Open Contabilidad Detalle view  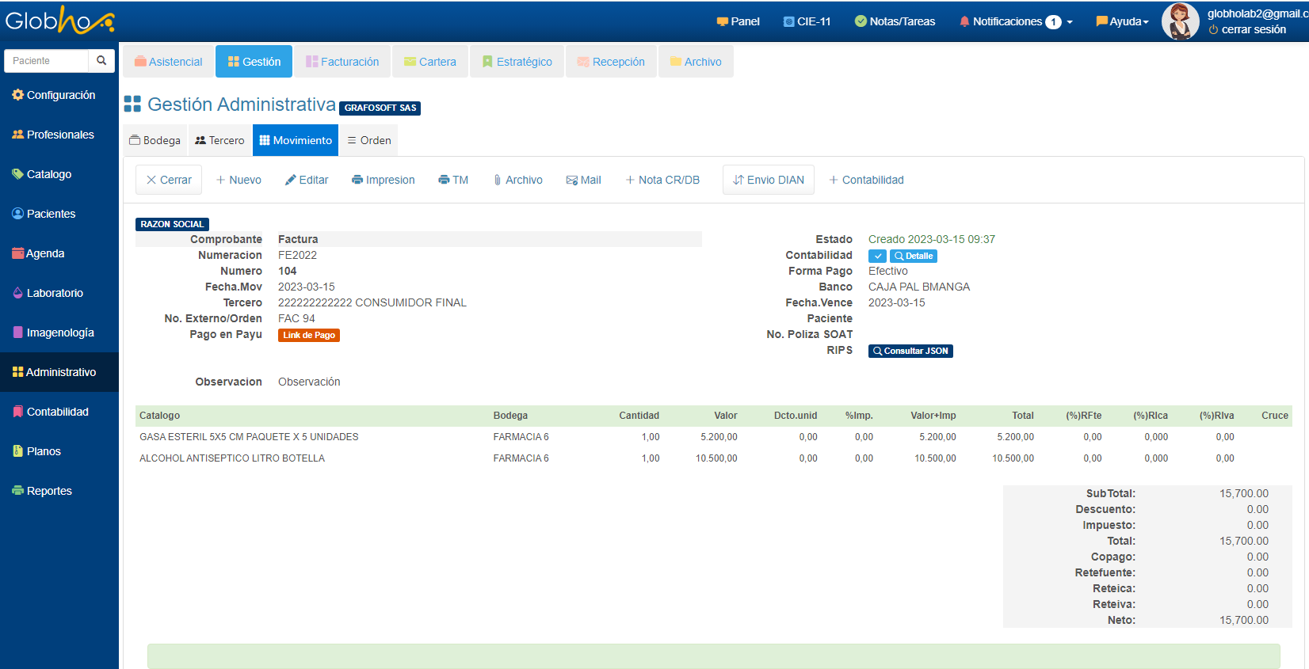point(914,256)
